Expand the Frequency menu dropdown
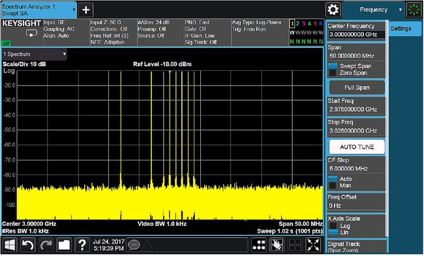 tap(401, 9)
